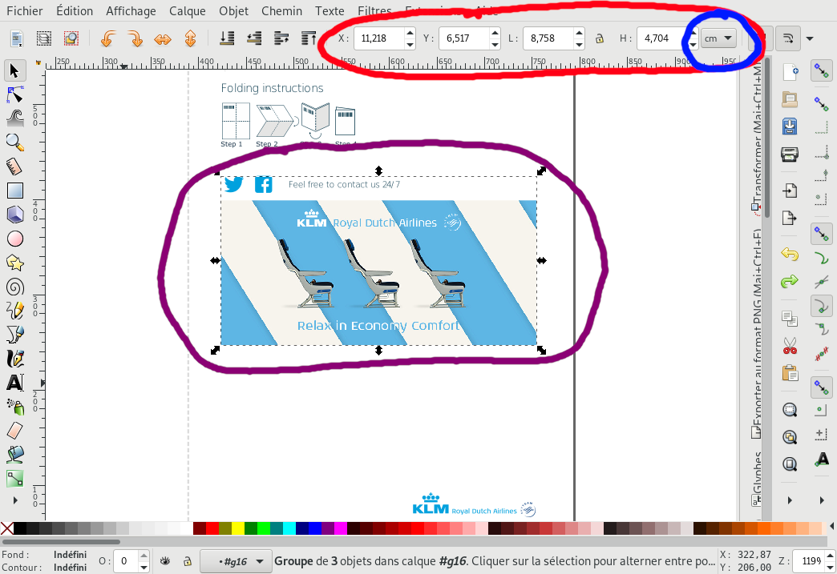Toggle current layer lock in status bar
Viewport: 837px width, 574px height.
(x=187, y=561)
